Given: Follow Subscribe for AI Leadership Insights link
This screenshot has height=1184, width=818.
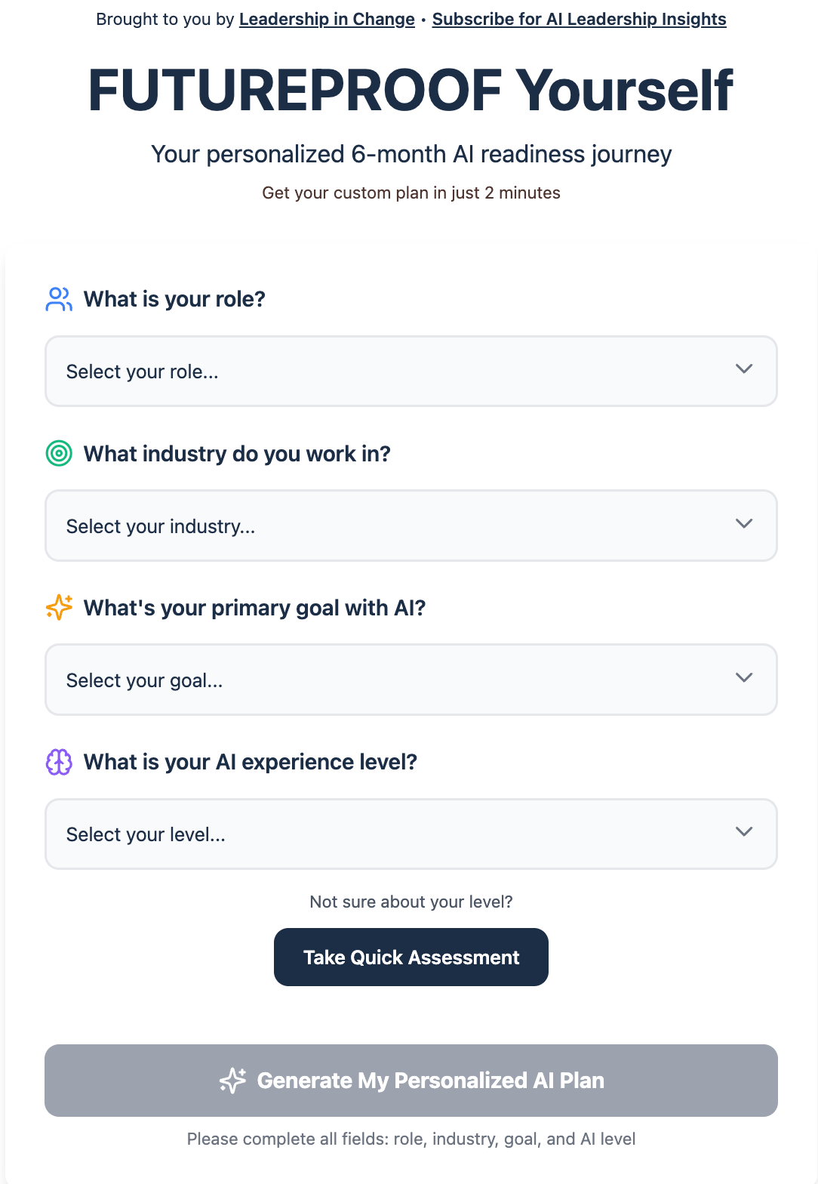Looking at the screenshot, I should [x=579, y=20].
